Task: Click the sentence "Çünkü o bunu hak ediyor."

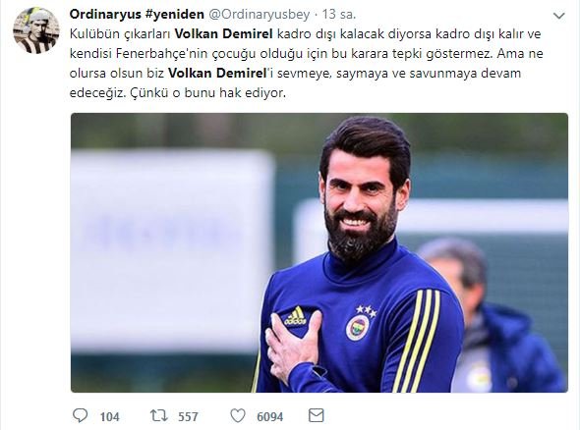Action: click(208, 92)
